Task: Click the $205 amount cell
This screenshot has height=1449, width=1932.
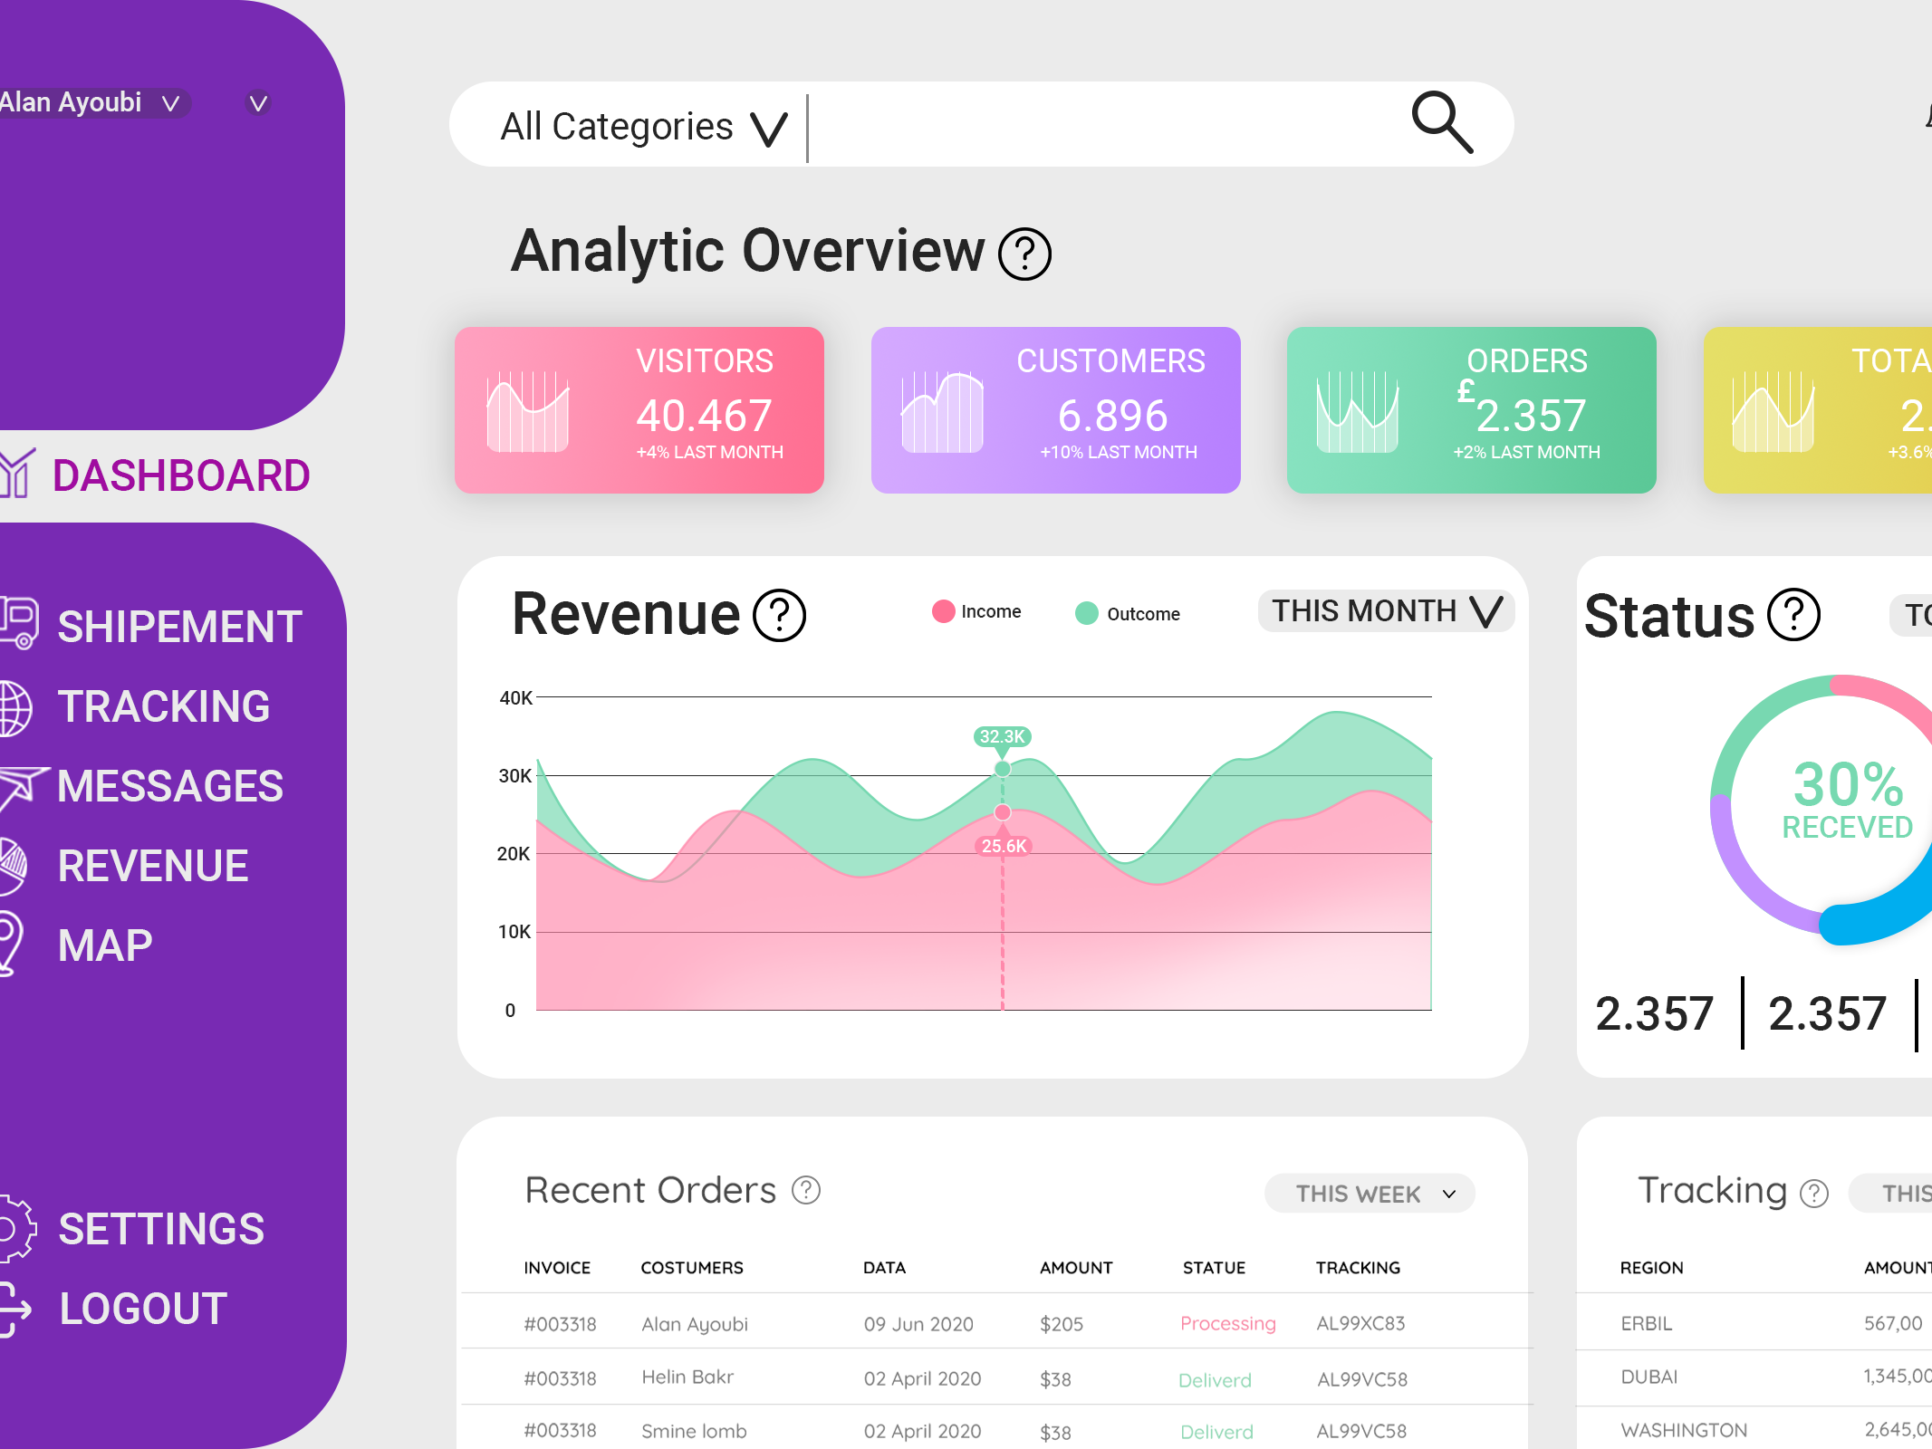Action: [x=1062, y=1324]
